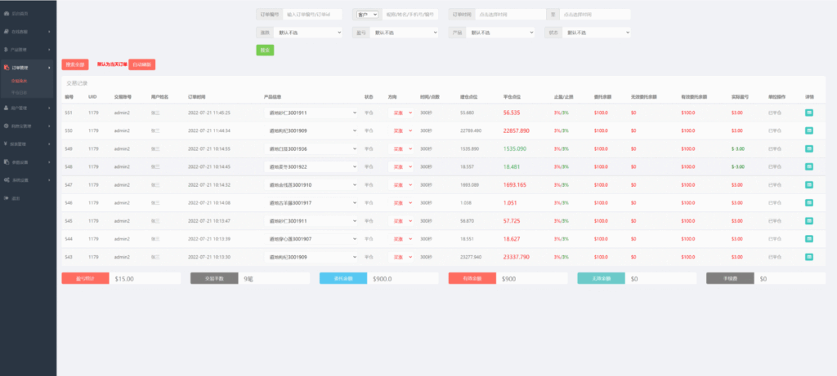
Task: Click the 平仓点位 column header
Action: [512, 97]
